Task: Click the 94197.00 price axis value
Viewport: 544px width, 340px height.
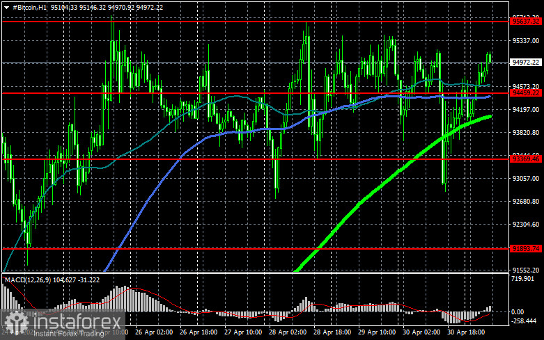Action: coord(526,109)
